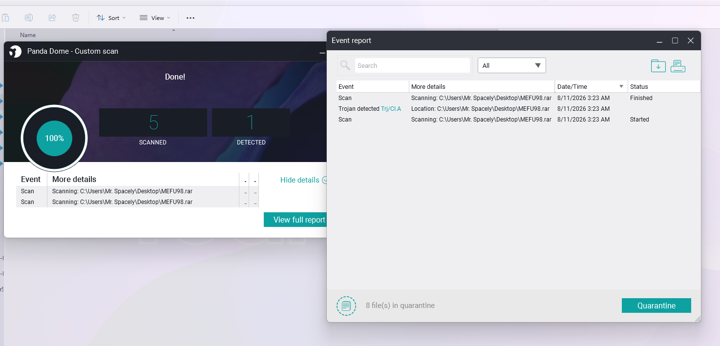The width and height of the screenshot is (720, 346).
Task: Click the More details column header in Event report
Action: [x=482, y=86]
